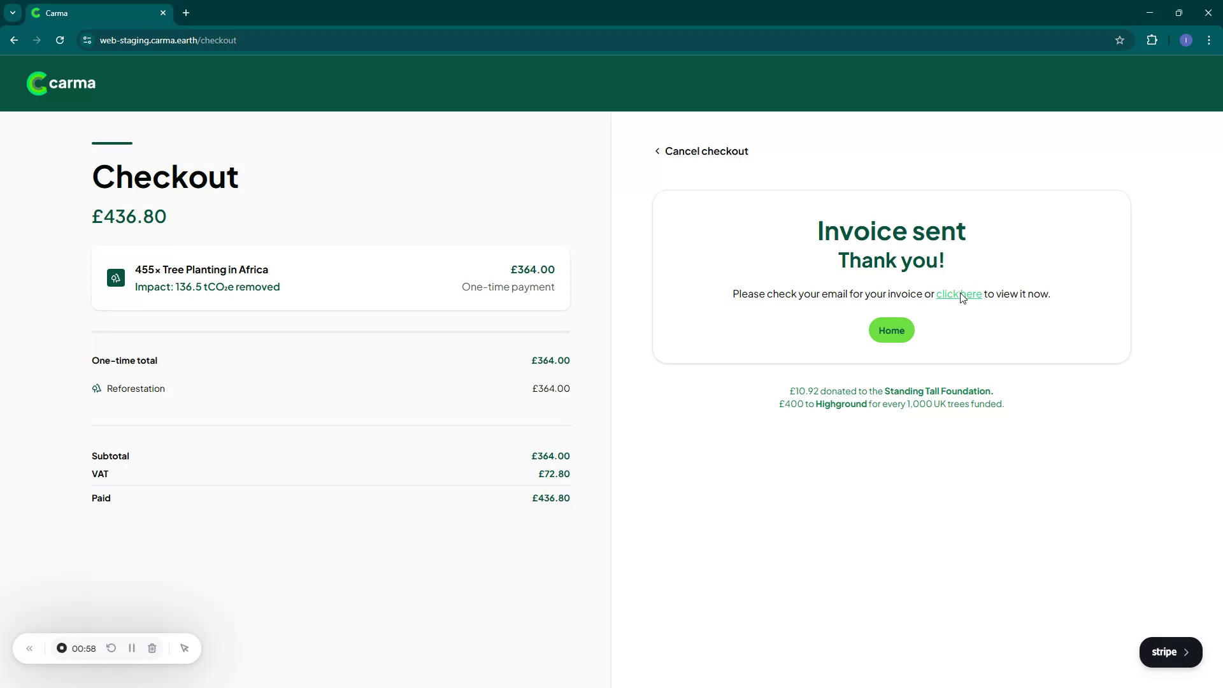This screenshot has height=688, width=1223.
Task: Click the tree icon beside Tree Planting item
Action: pos(116,278)
